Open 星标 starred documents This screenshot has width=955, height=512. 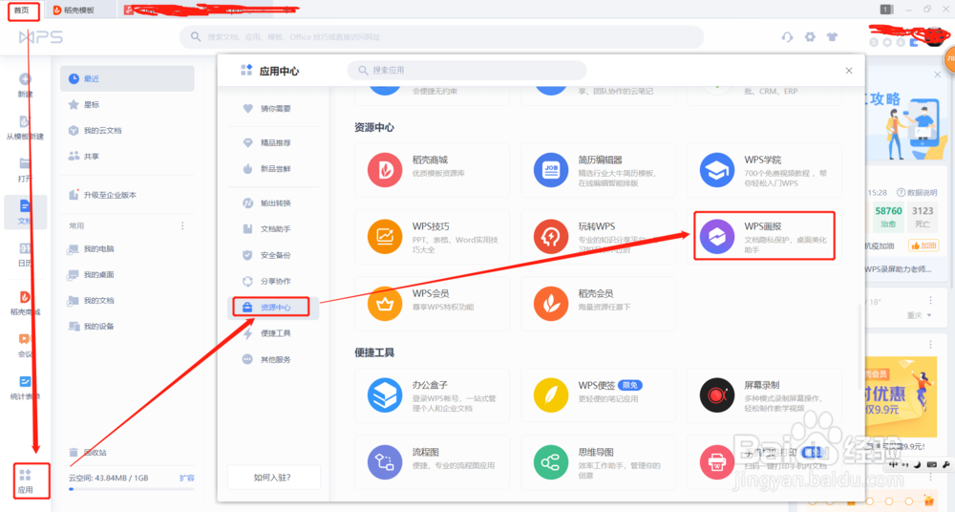click(127, 105)
